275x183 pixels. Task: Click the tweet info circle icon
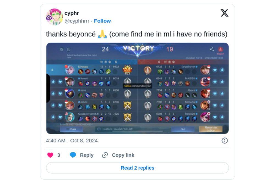tap(224, 140)
